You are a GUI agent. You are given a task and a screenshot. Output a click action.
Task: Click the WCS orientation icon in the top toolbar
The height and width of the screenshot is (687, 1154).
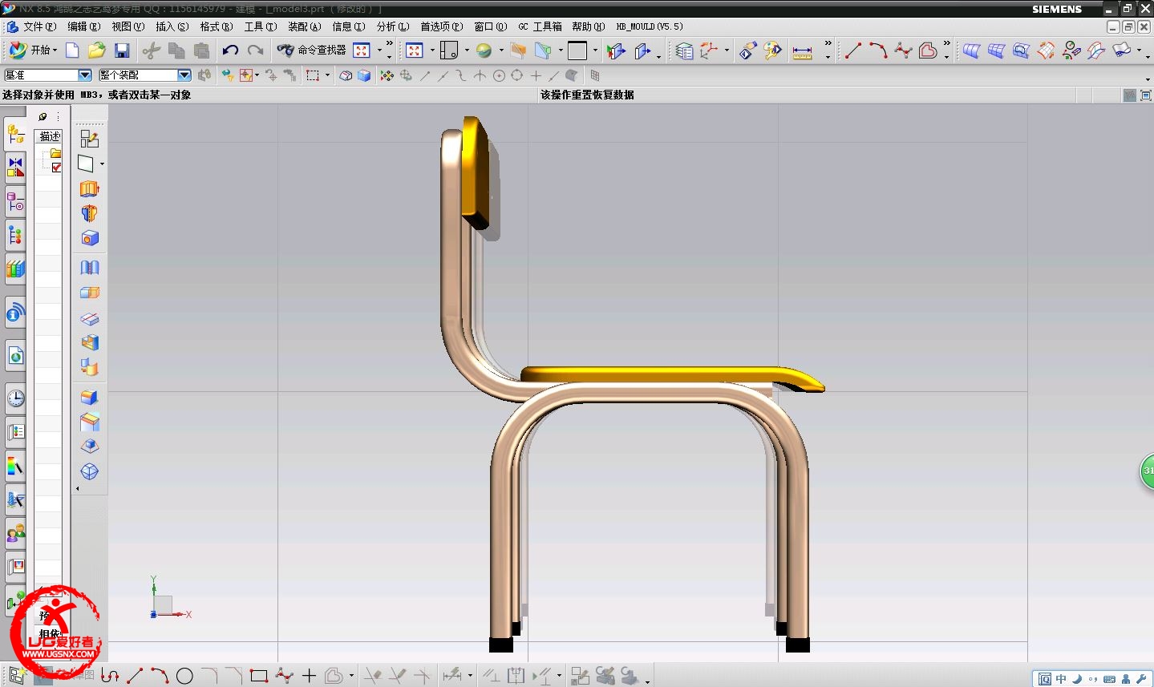tap(710, 51)
